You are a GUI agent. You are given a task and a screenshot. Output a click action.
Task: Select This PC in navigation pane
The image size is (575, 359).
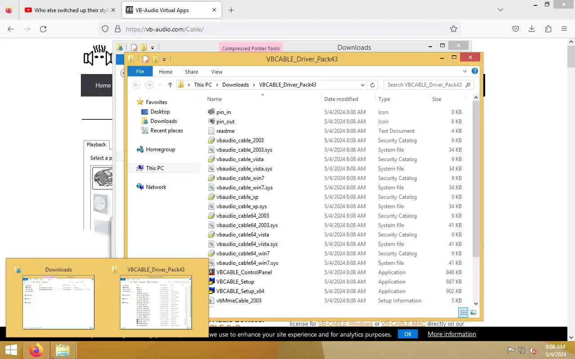coord(155,168)
